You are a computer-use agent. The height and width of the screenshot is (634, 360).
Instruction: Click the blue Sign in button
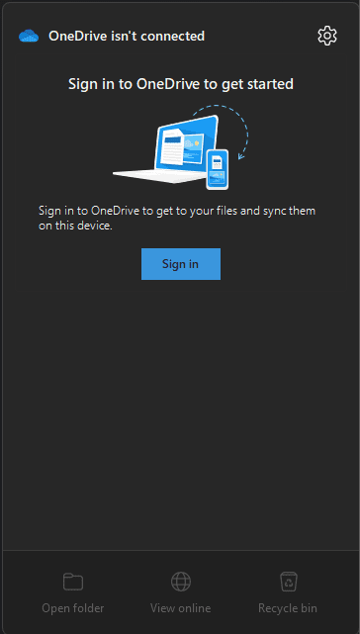[181, 264]
